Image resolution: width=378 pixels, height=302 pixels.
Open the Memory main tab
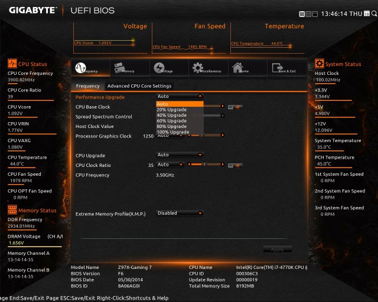[130, 68]
